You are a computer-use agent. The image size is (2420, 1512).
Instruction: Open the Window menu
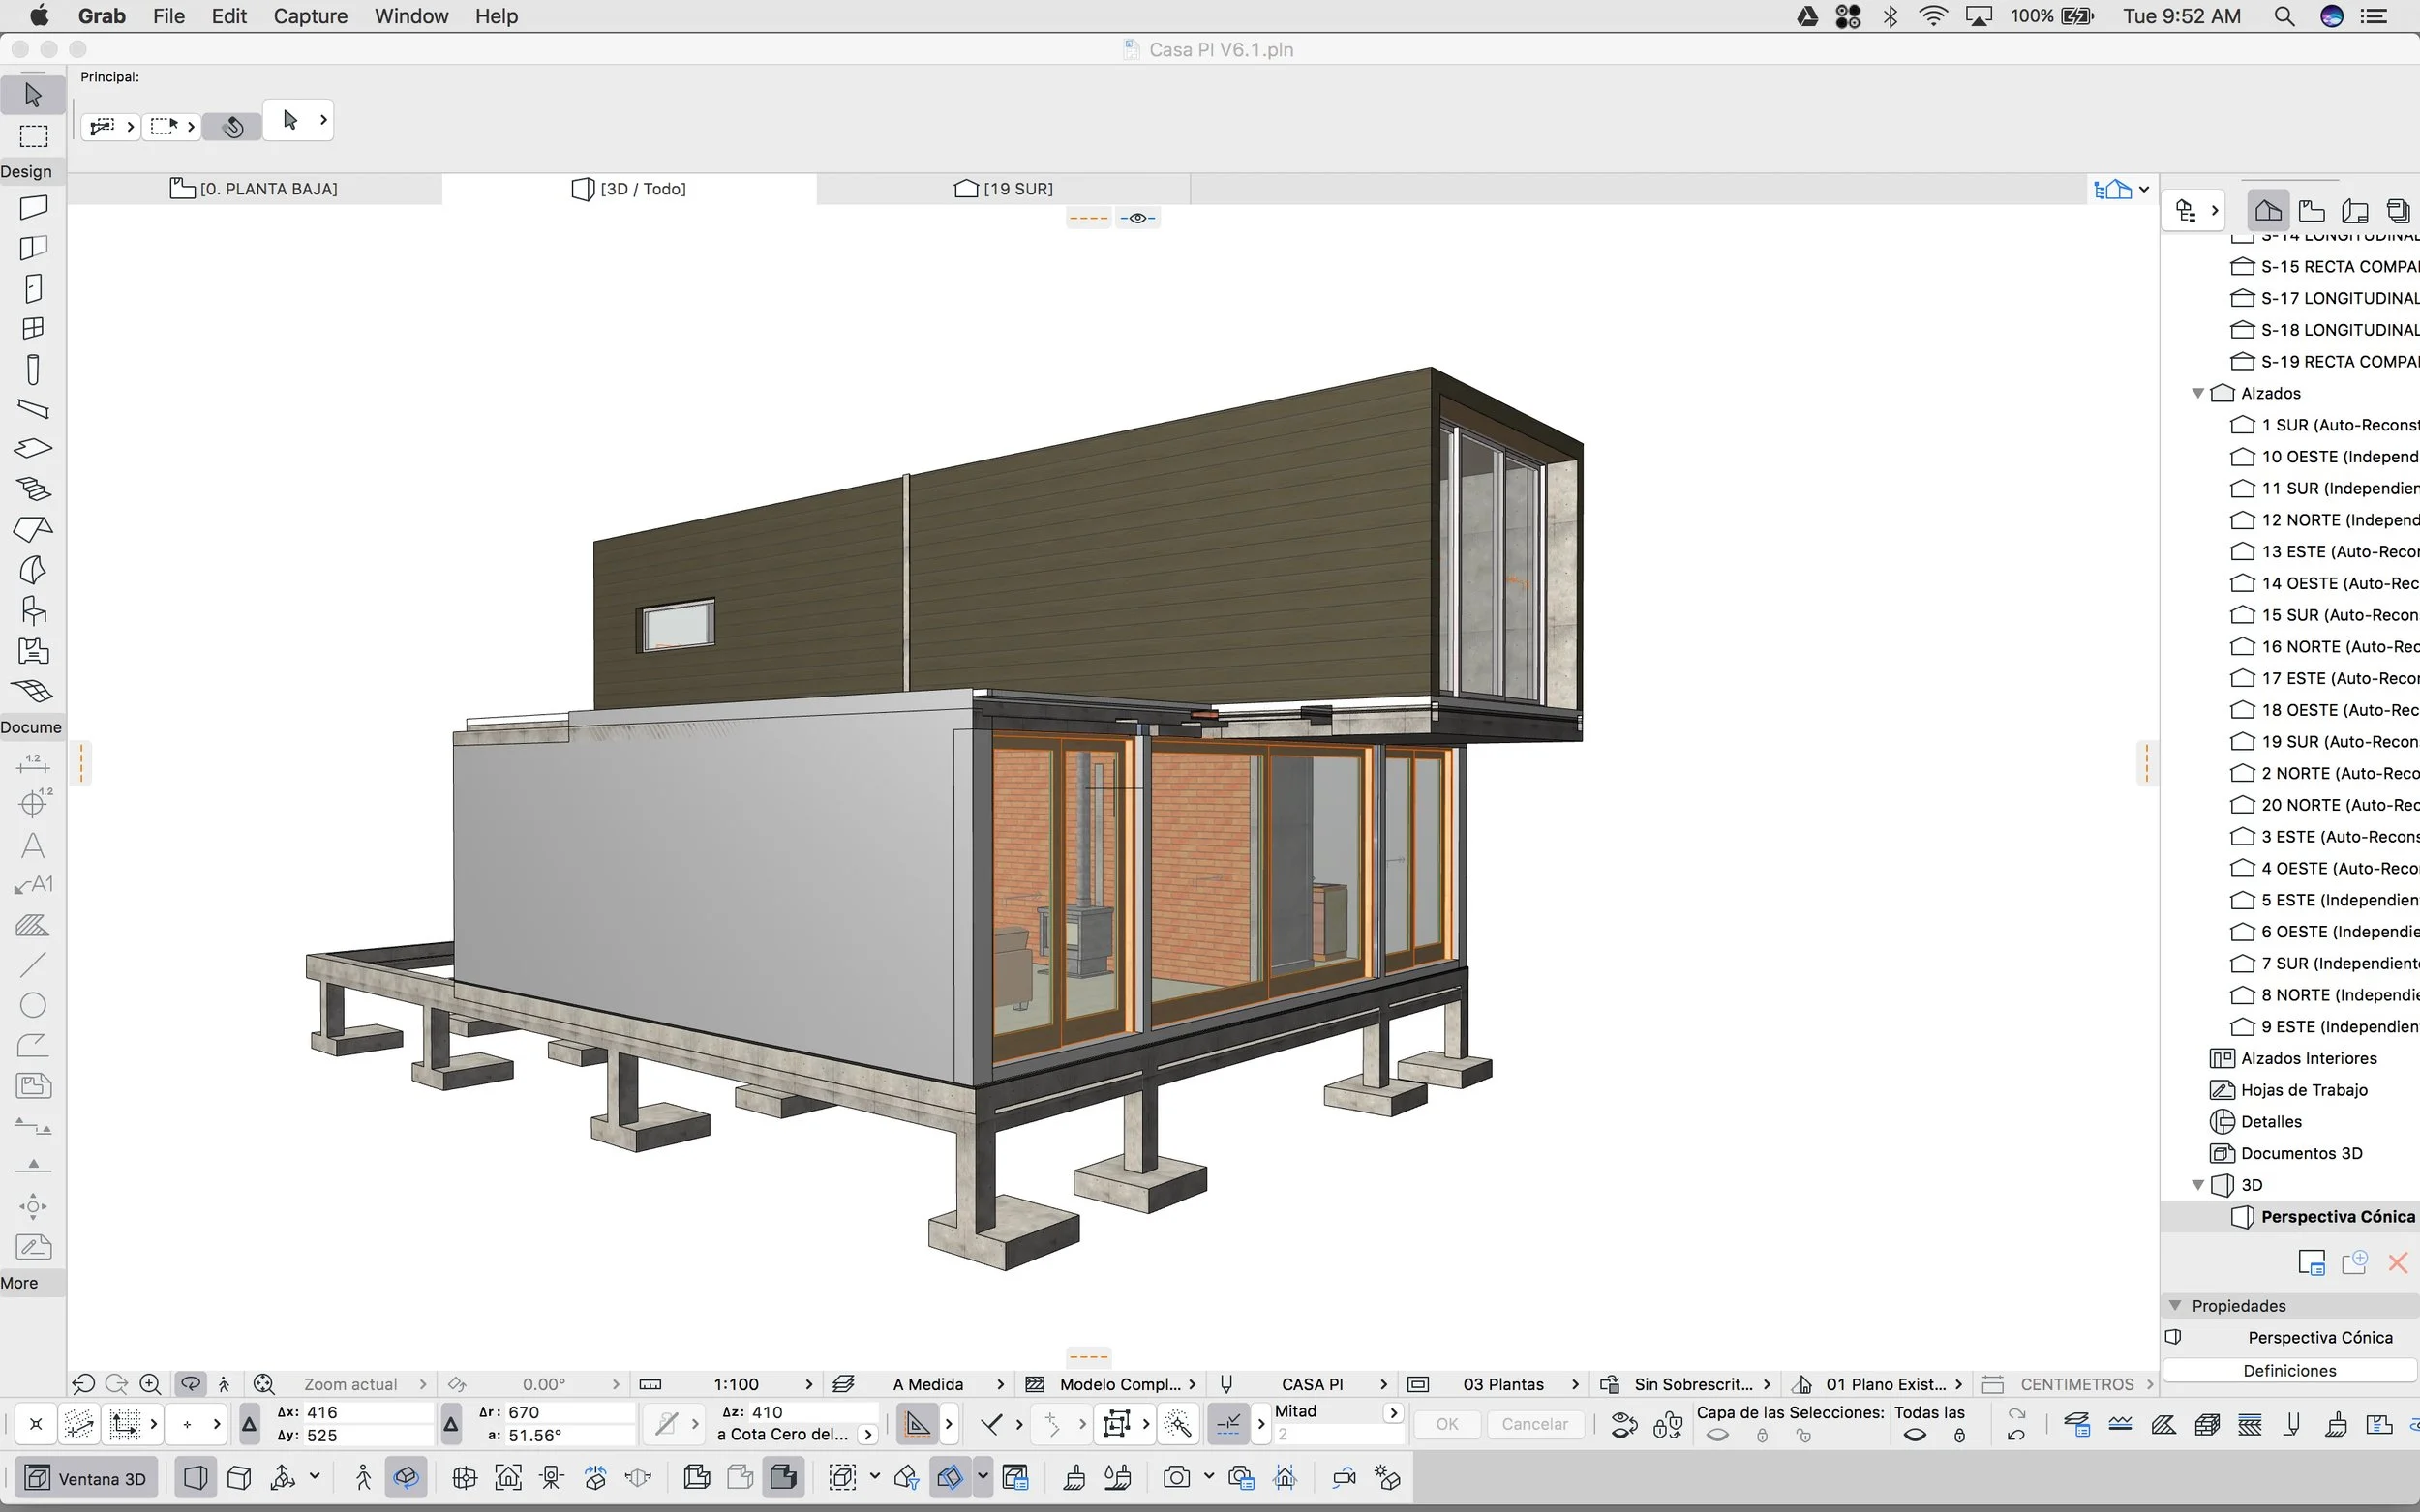(x=411, y=16)
